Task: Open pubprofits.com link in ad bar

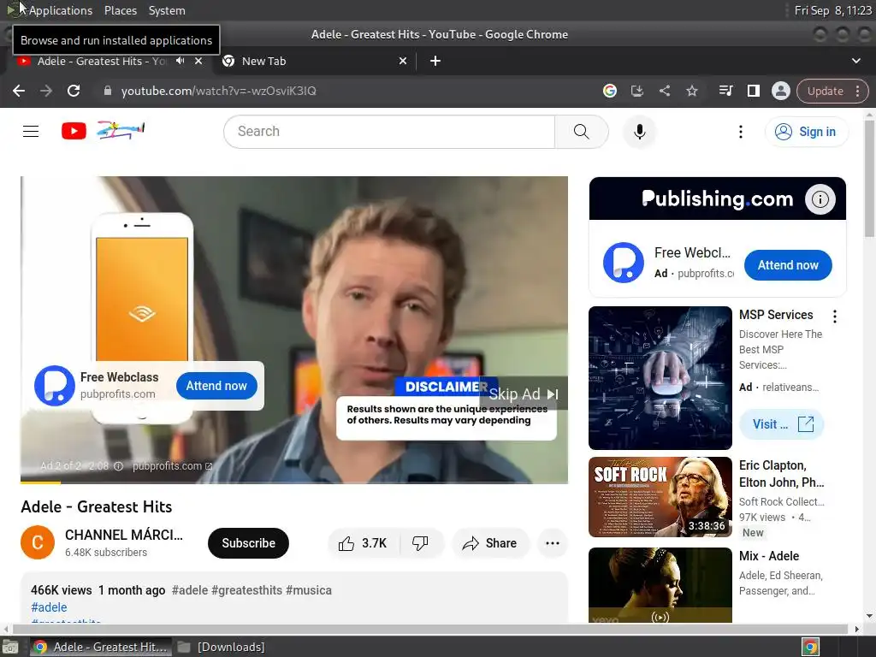Action: pyautogui.click(x=172, y=466)
